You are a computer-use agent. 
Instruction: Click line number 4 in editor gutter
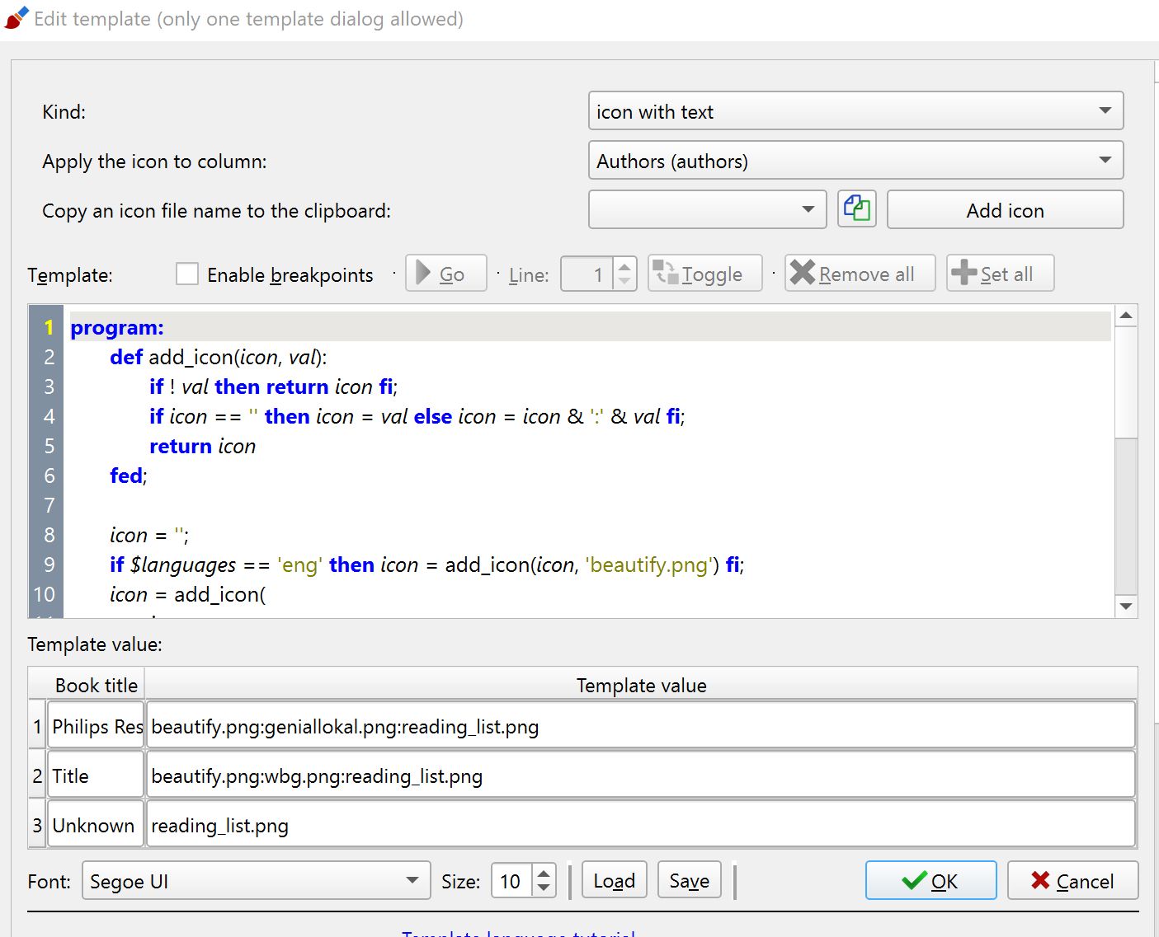49,416
